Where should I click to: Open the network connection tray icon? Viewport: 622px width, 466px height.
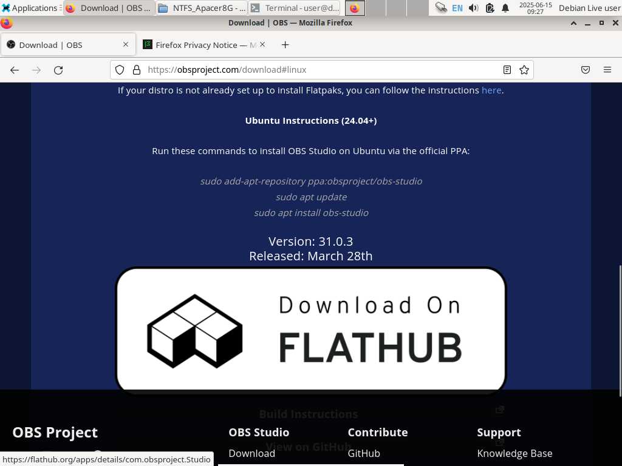click(x=441, y=8)
